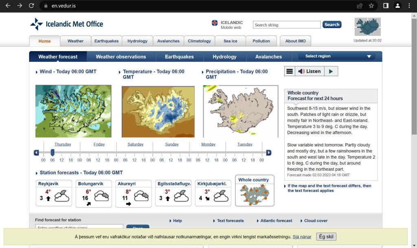Click the Iceland region map thumbnail in header
Viewport: 417px width, 248px height.
(367, 27)
